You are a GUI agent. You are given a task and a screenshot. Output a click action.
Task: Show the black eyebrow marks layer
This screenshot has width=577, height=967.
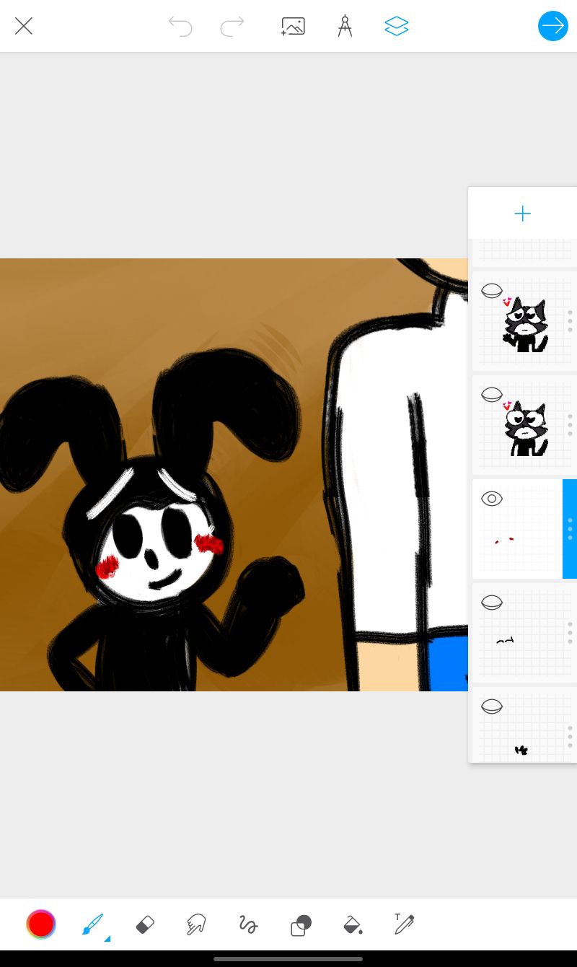(492, 603)
